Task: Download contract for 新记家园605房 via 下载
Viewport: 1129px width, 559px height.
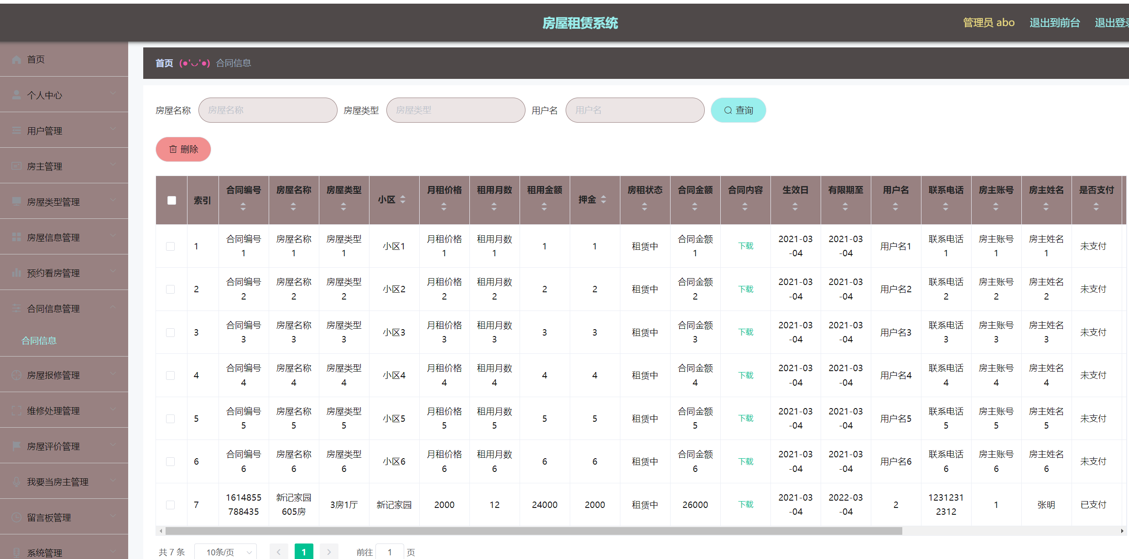Action: coord(745,505)
